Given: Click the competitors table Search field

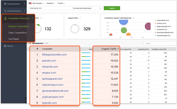Looking at the screenshot, I should [x=159, y=43].
